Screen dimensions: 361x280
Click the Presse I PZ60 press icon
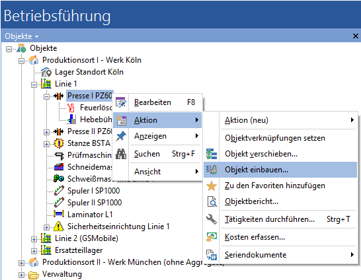coord(58,96)
